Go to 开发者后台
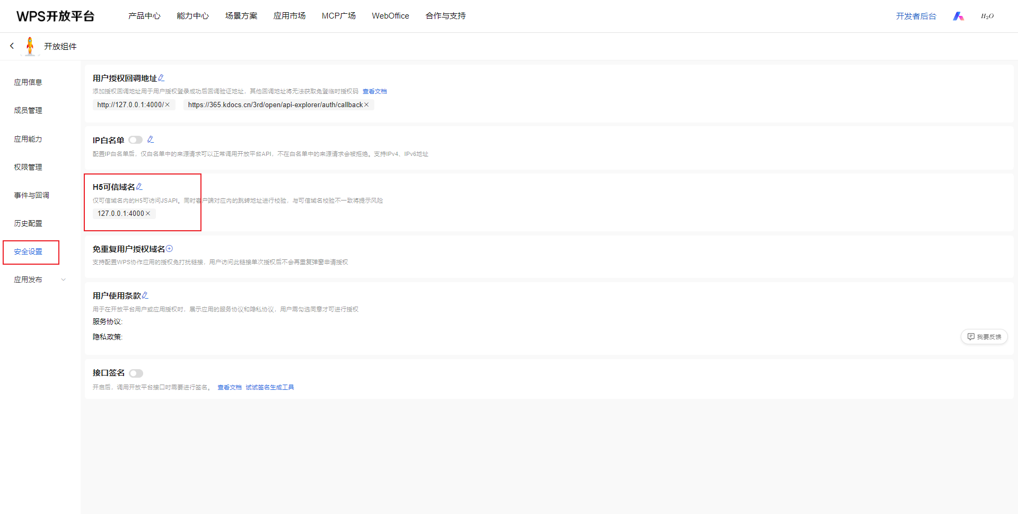 coord(916,16)
